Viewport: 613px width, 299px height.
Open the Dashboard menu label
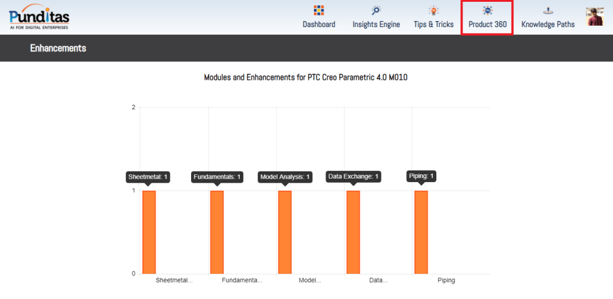tap(319, 25)
